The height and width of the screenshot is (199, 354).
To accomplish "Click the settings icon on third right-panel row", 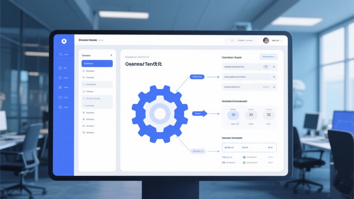I will point(274,87).
